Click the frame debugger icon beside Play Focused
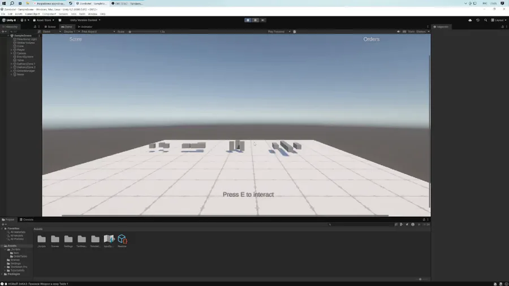Image resolution: width=509 pixels, height=286 pixels. coord(295,32)
